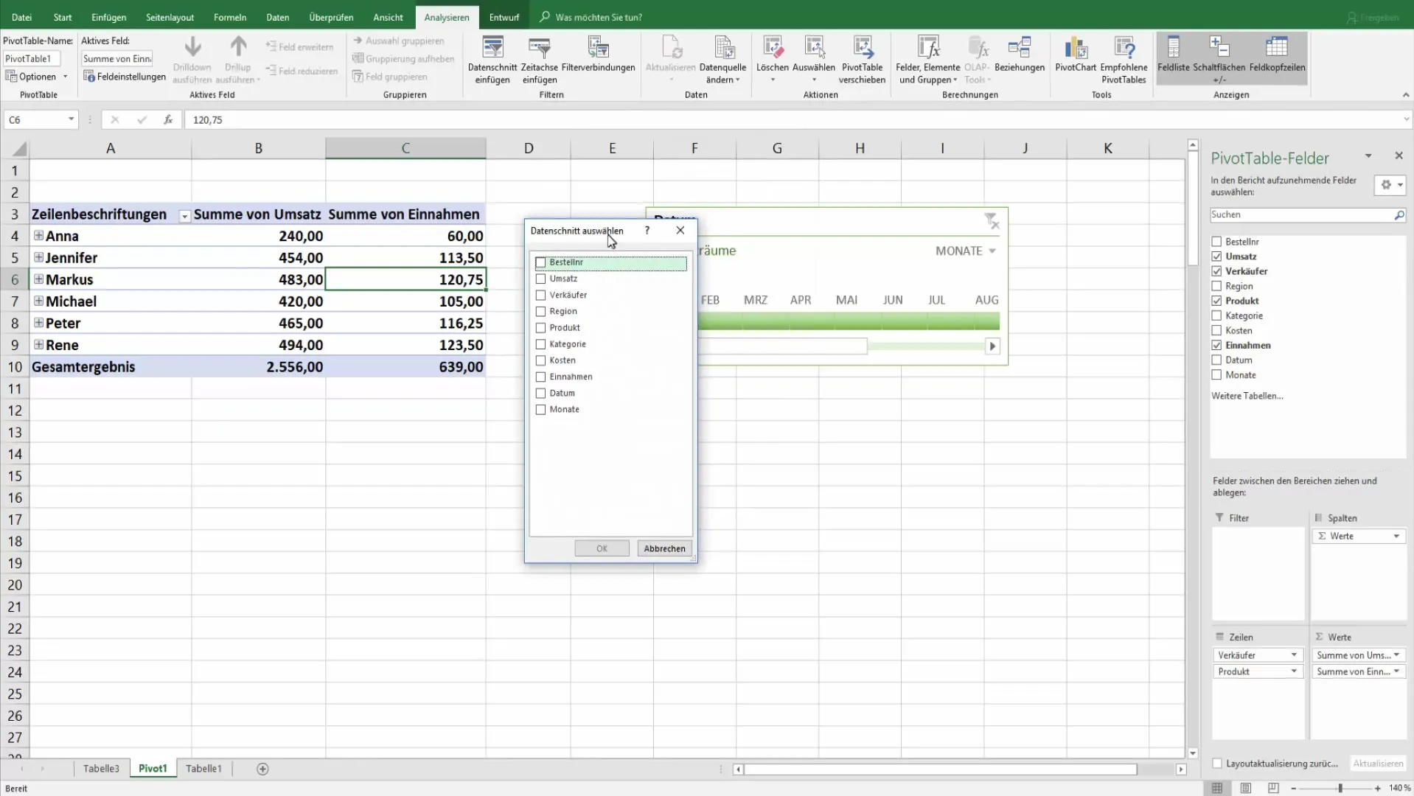This screenshot has width=1414, height=796.
Task: Check Bestellnr in the slicer dialog
Action: pyautogui.click(x=540, y=262)
